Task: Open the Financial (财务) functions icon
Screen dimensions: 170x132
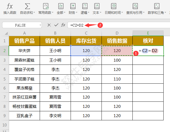Action: (x=73, y=6)
